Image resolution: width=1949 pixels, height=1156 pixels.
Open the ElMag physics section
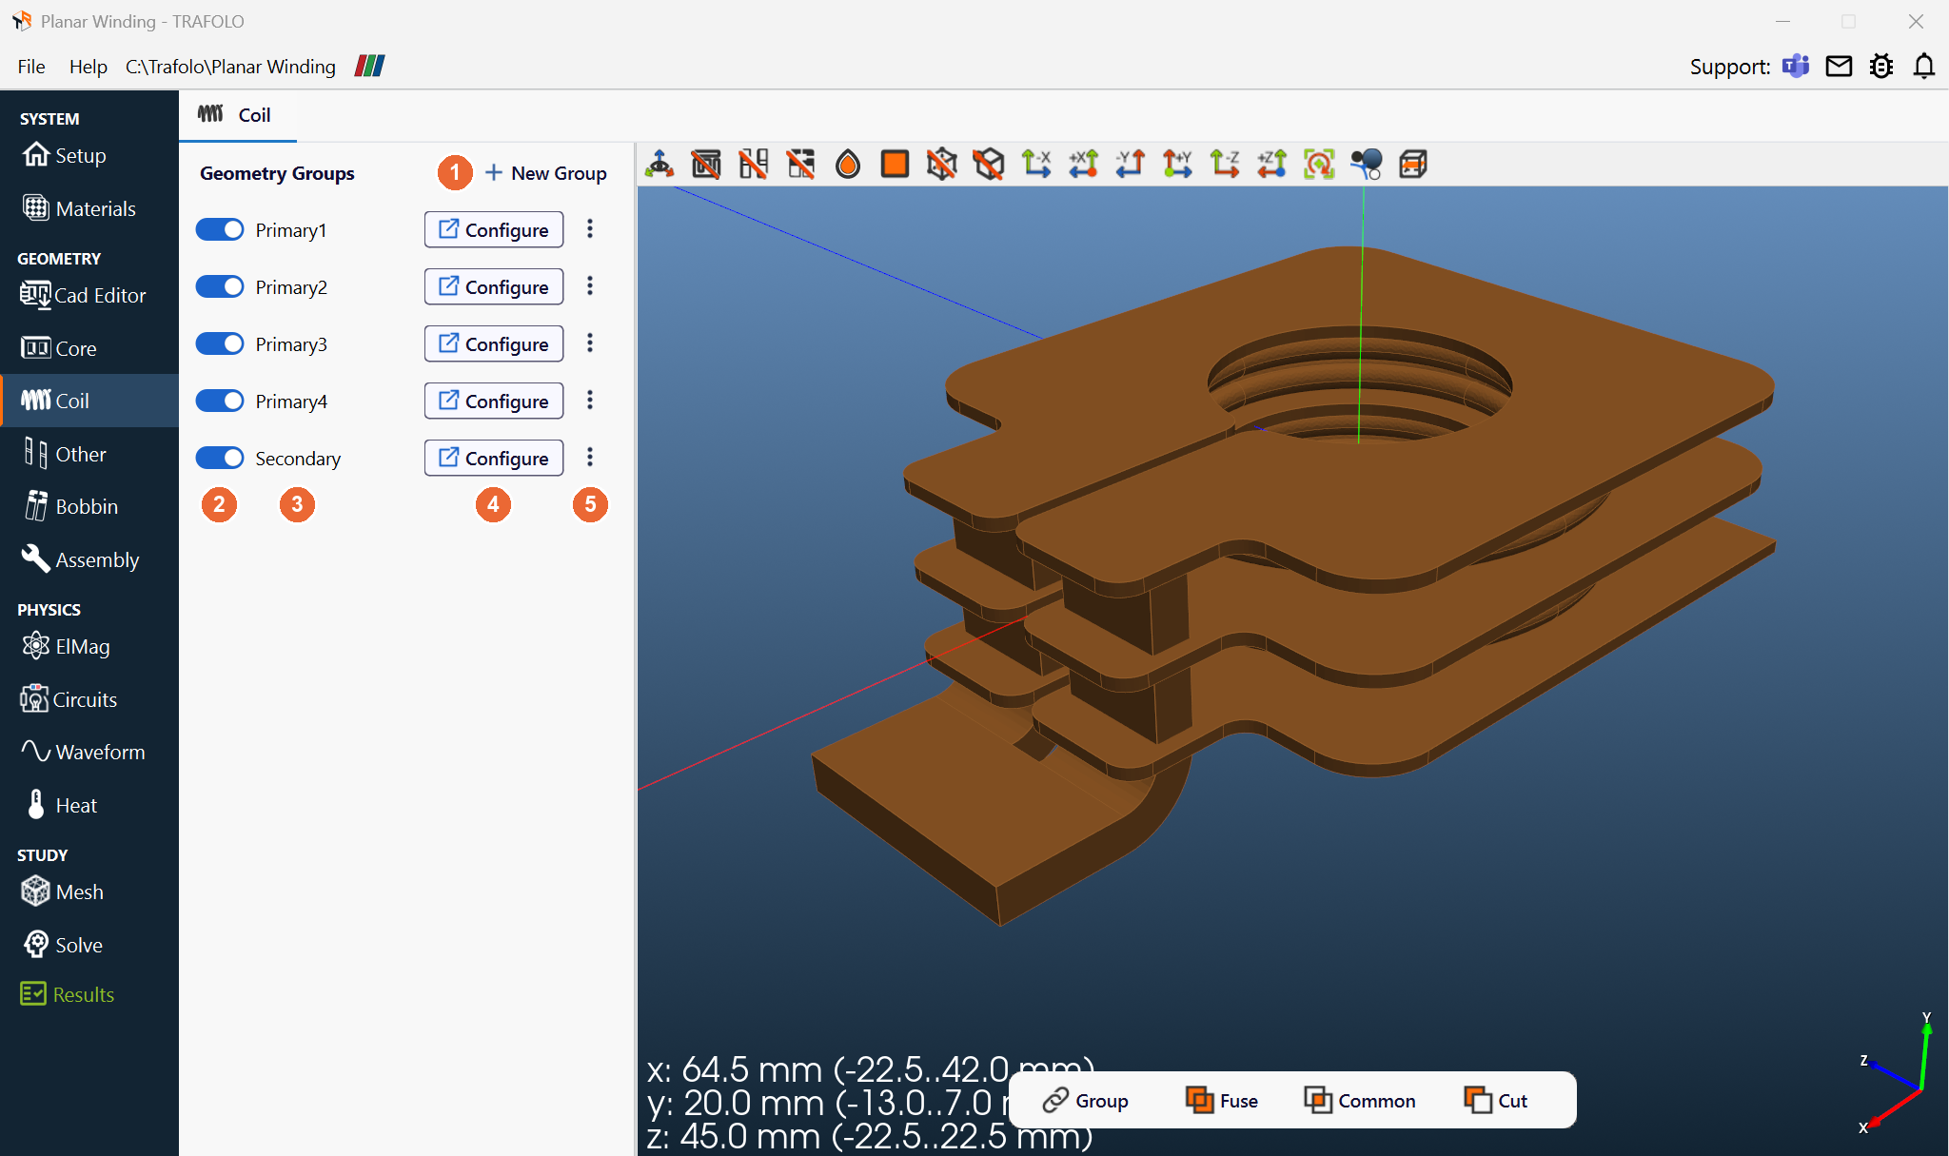tap(67, 646)
